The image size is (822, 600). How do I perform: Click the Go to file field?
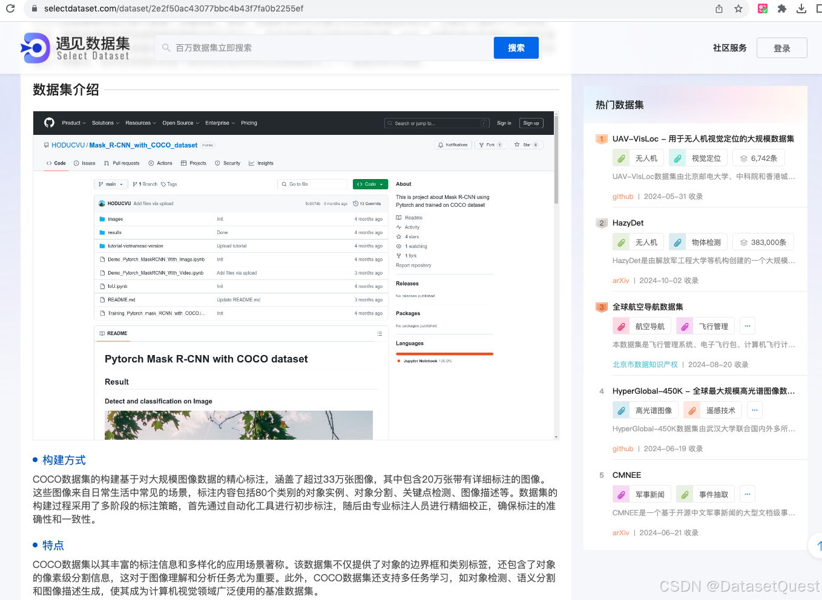click(312, 184)
